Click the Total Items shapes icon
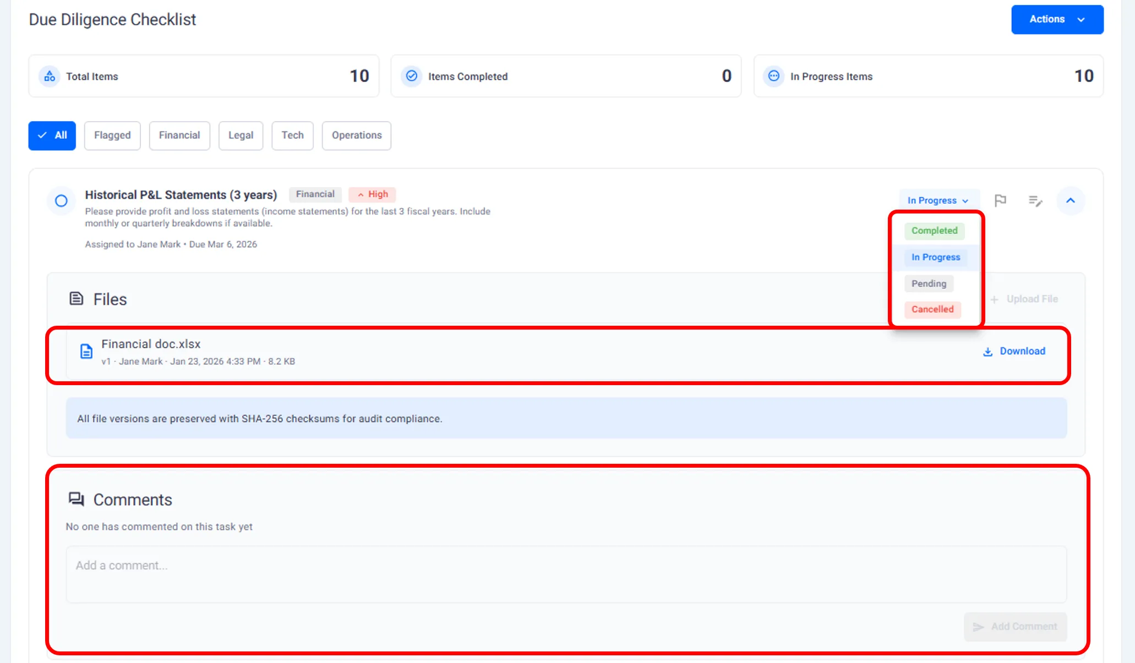The image size is (1135, 663). click(50, 76)
